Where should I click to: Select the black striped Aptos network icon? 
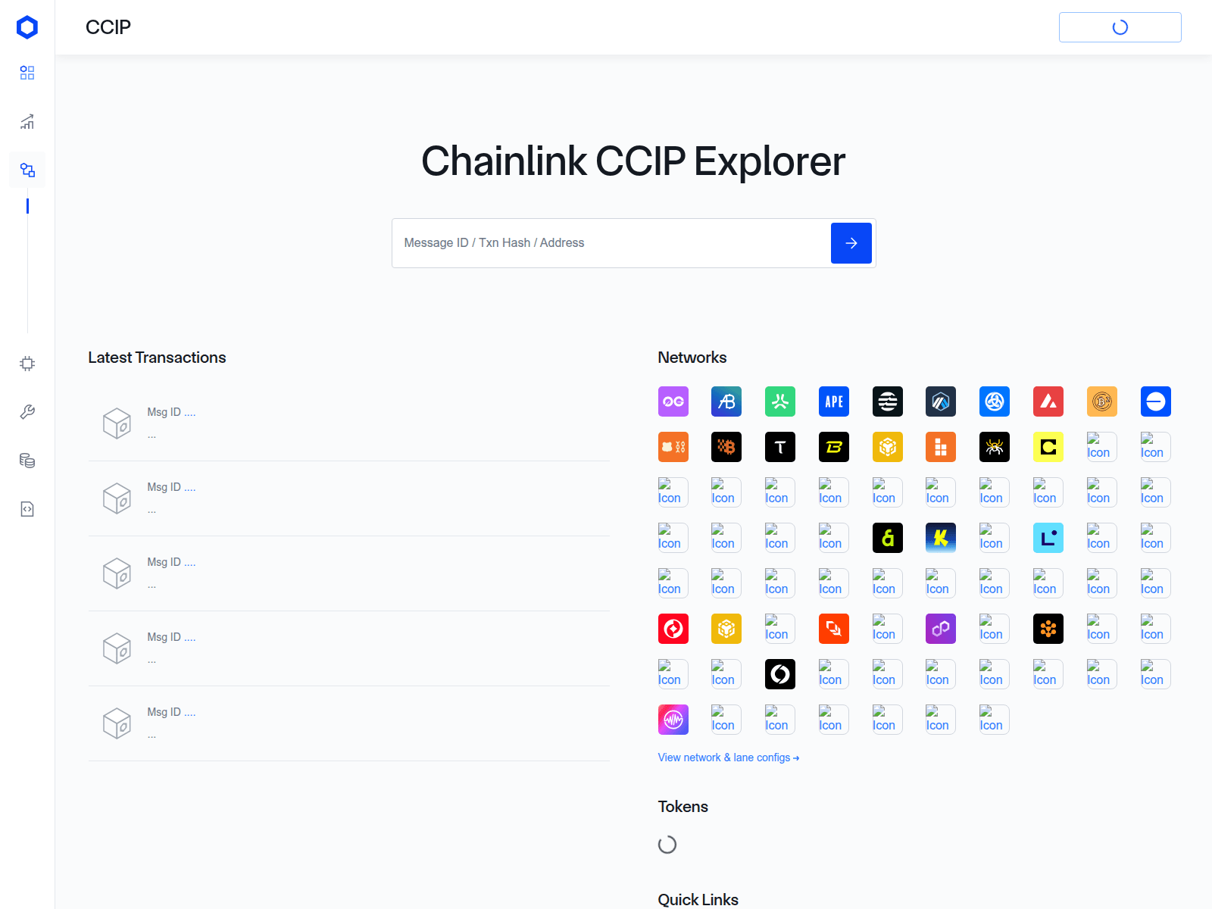pos(888,401)
